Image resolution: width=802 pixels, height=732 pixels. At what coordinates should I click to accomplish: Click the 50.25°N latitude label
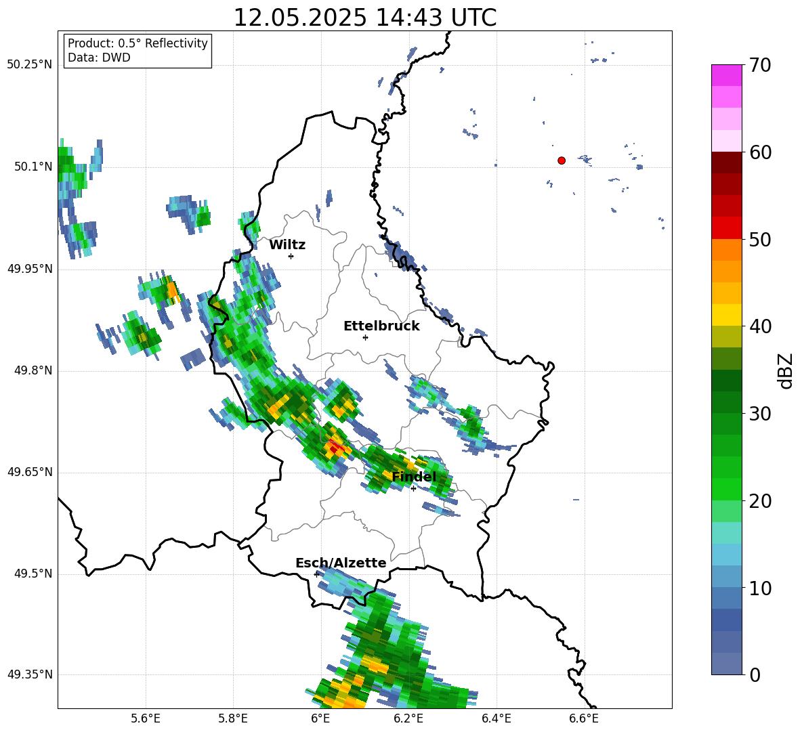(x=30, y=65)
